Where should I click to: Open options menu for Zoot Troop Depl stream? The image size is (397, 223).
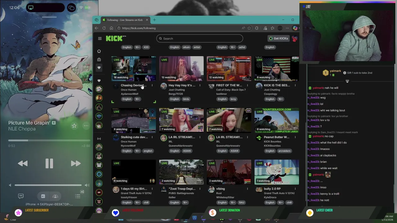pos(200,189)
